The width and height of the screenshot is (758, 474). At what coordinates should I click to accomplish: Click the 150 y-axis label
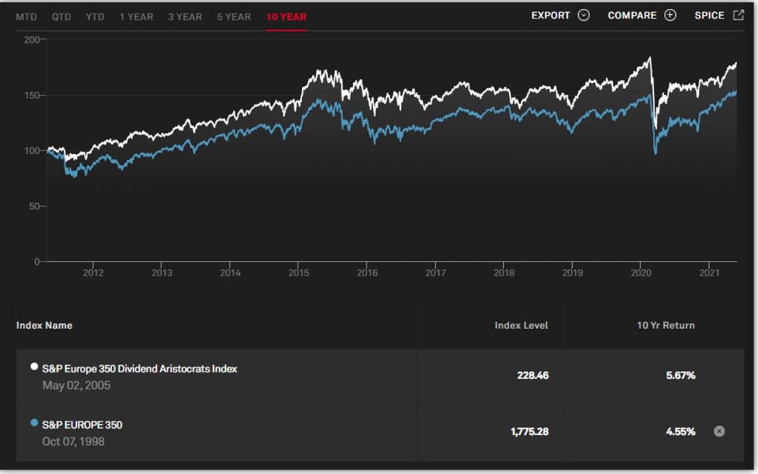32,96
